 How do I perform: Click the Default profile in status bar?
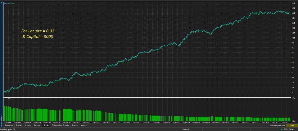pos(186,129)
